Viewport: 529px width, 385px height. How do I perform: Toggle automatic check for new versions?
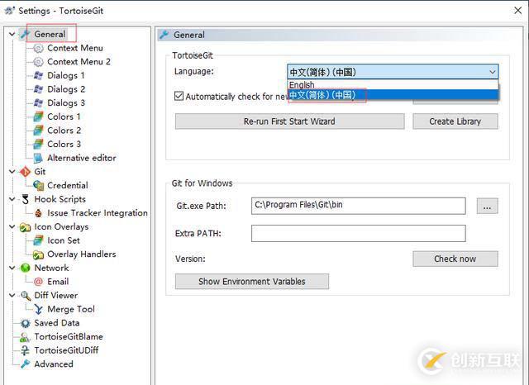click(179, 97)
